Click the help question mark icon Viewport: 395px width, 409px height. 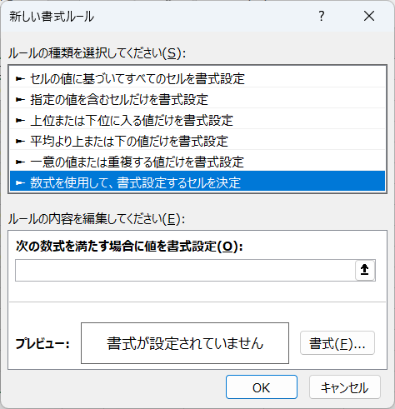pyautogui.click(x=322, y=16)
